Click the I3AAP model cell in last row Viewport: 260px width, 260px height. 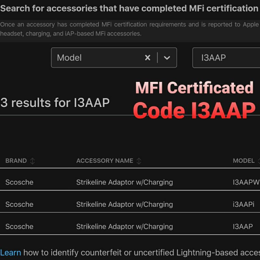pos(242,227)
